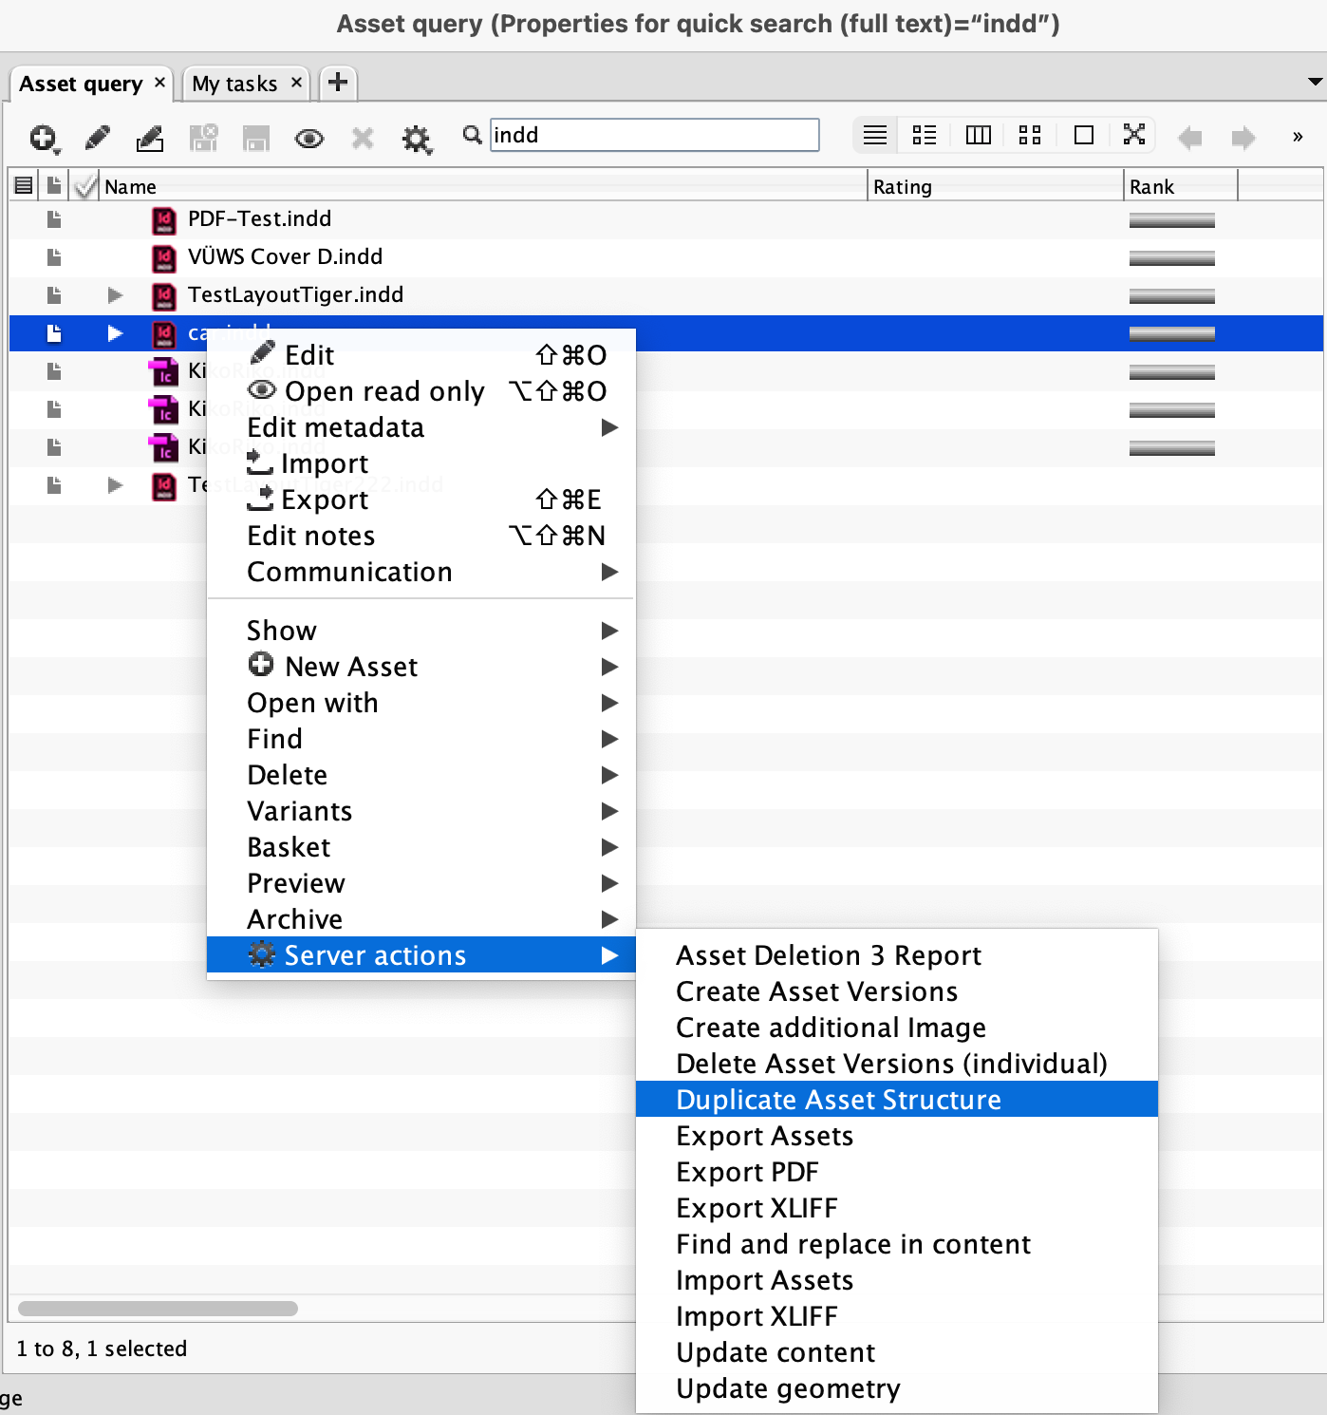Click the pencil Edit icon in toolbar
This screenshot has width=1327, height=1415.
97,138
